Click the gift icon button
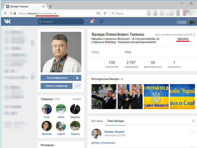197x148 pixels. click(77, 78)
